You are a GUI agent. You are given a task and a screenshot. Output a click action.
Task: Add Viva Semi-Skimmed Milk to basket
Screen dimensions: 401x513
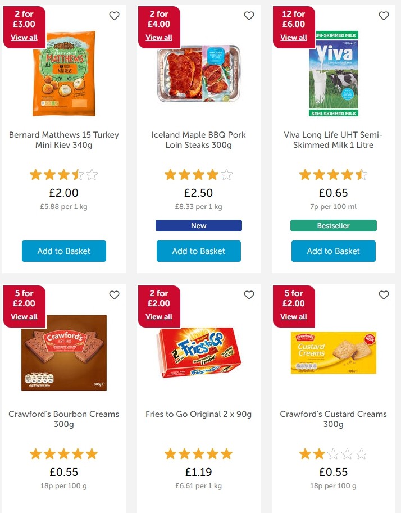pyautogui.click(x=334, y=251)
